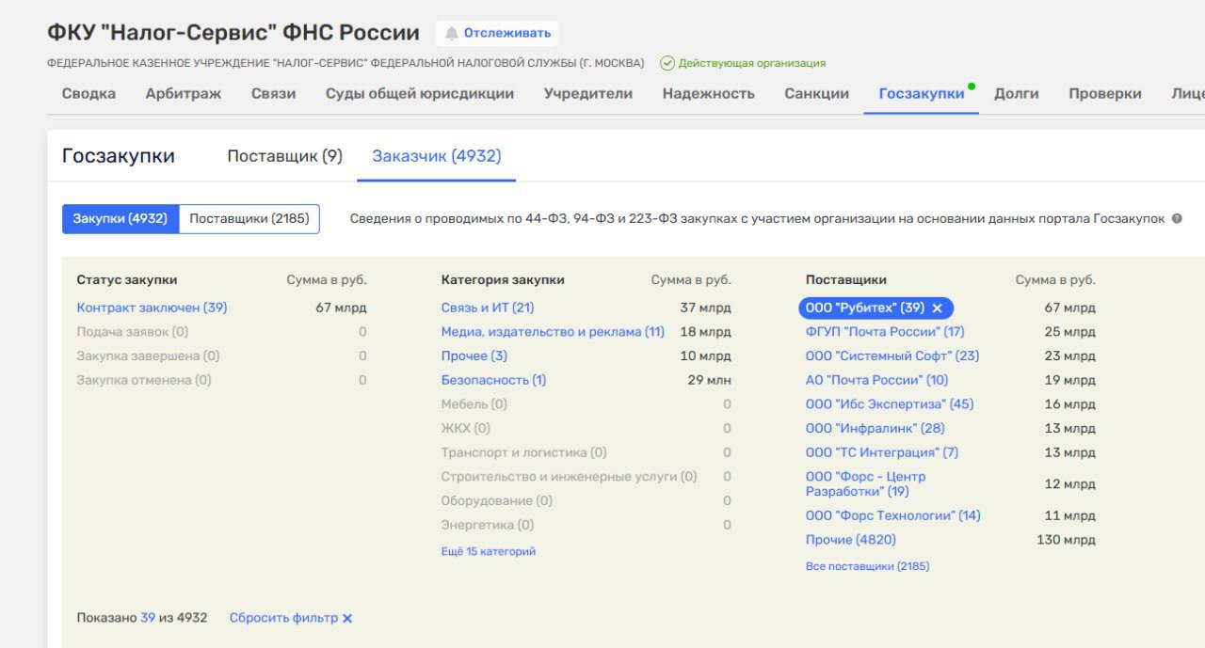1205x648 pixels.
Task: Click the Оборудование (0) category
Action: tap(497, 500)
